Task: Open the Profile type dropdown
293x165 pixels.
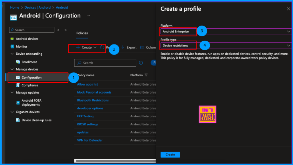Action: (226, 46)
